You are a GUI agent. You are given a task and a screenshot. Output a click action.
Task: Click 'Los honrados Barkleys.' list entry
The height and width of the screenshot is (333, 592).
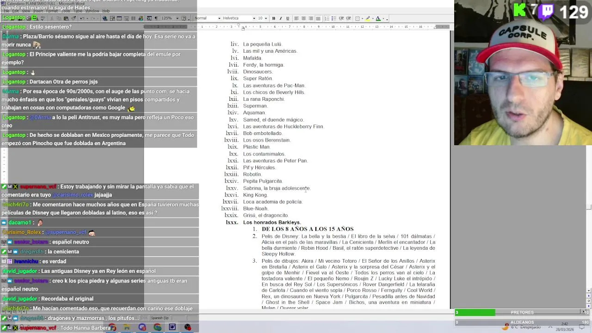click(x=272, y=222)
